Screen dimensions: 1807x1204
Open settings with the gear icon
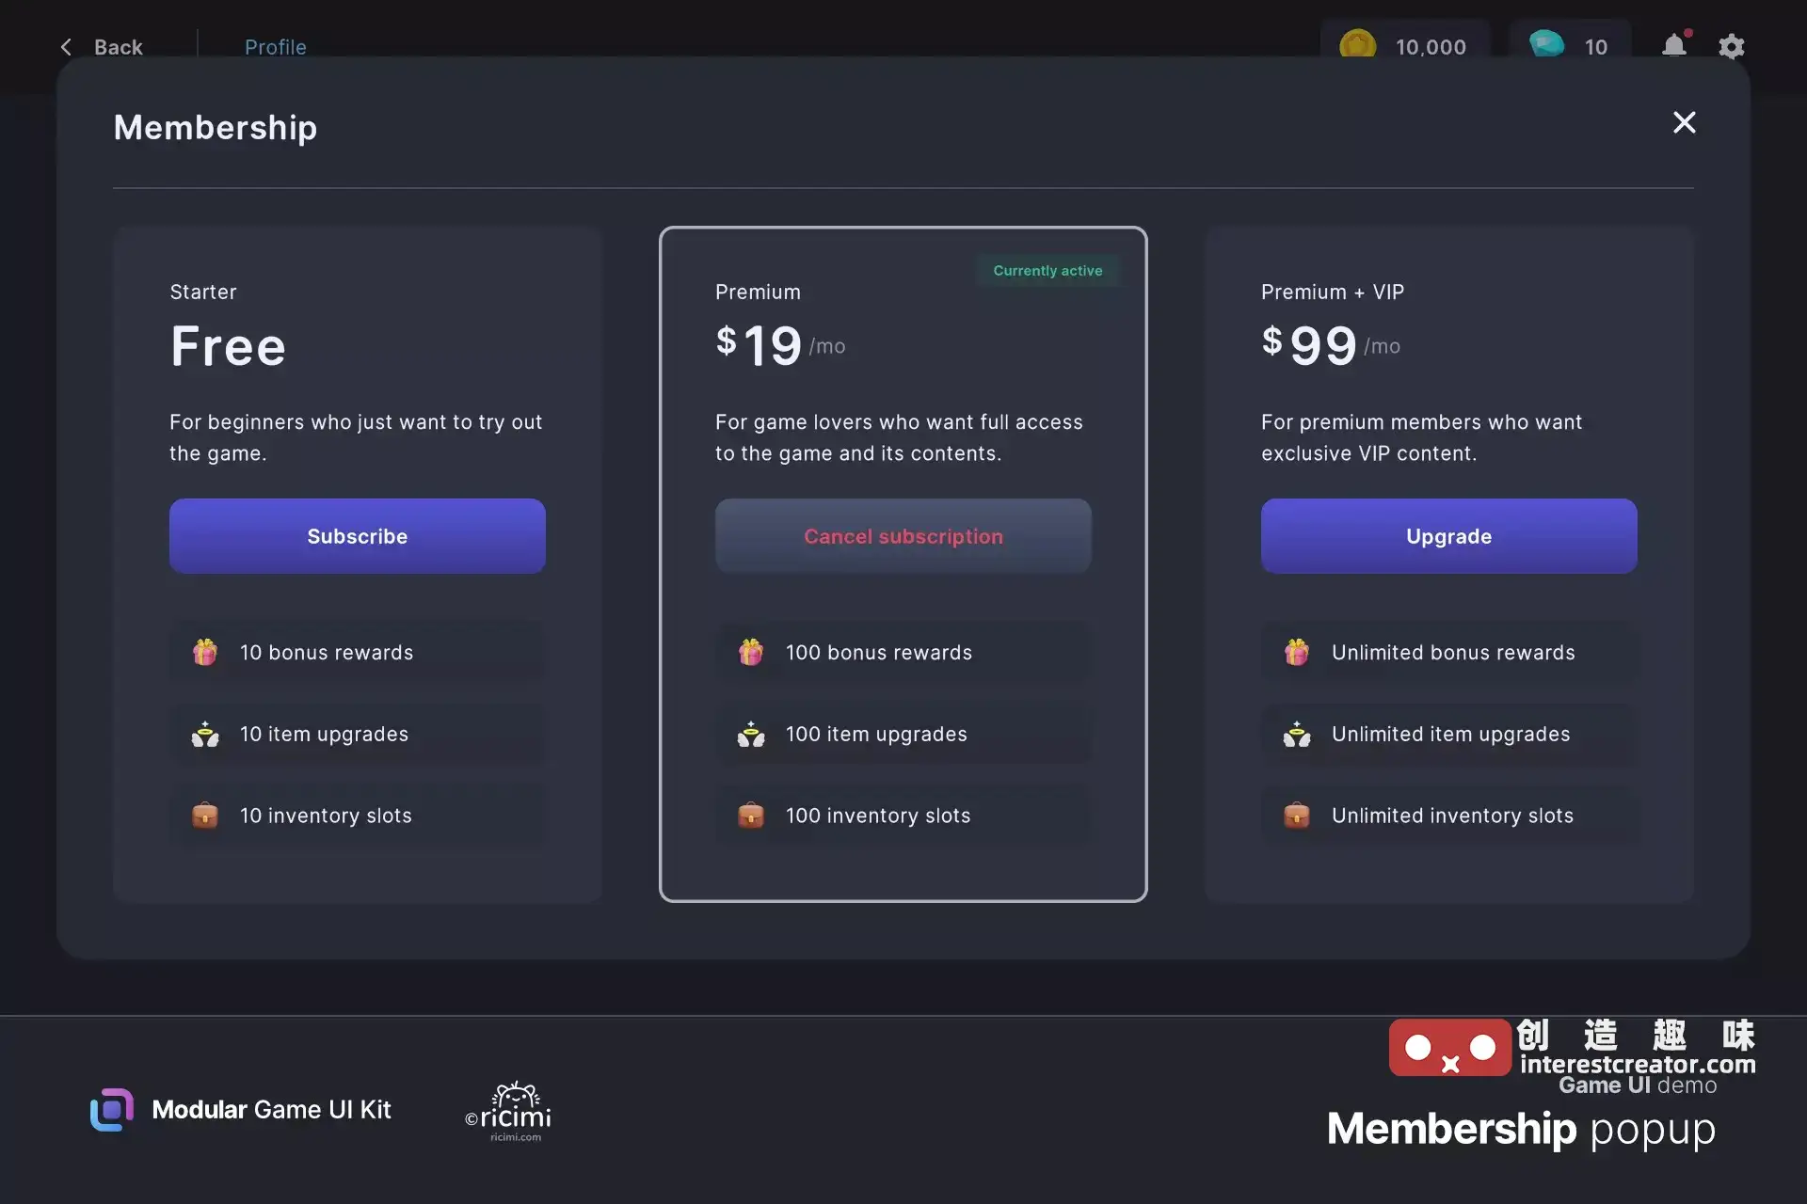tap(1732, 47)
